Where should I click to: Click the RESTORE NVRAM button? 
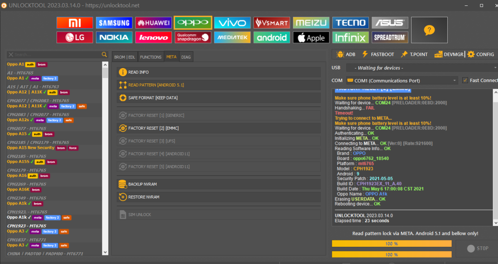[x=219, y=197]
